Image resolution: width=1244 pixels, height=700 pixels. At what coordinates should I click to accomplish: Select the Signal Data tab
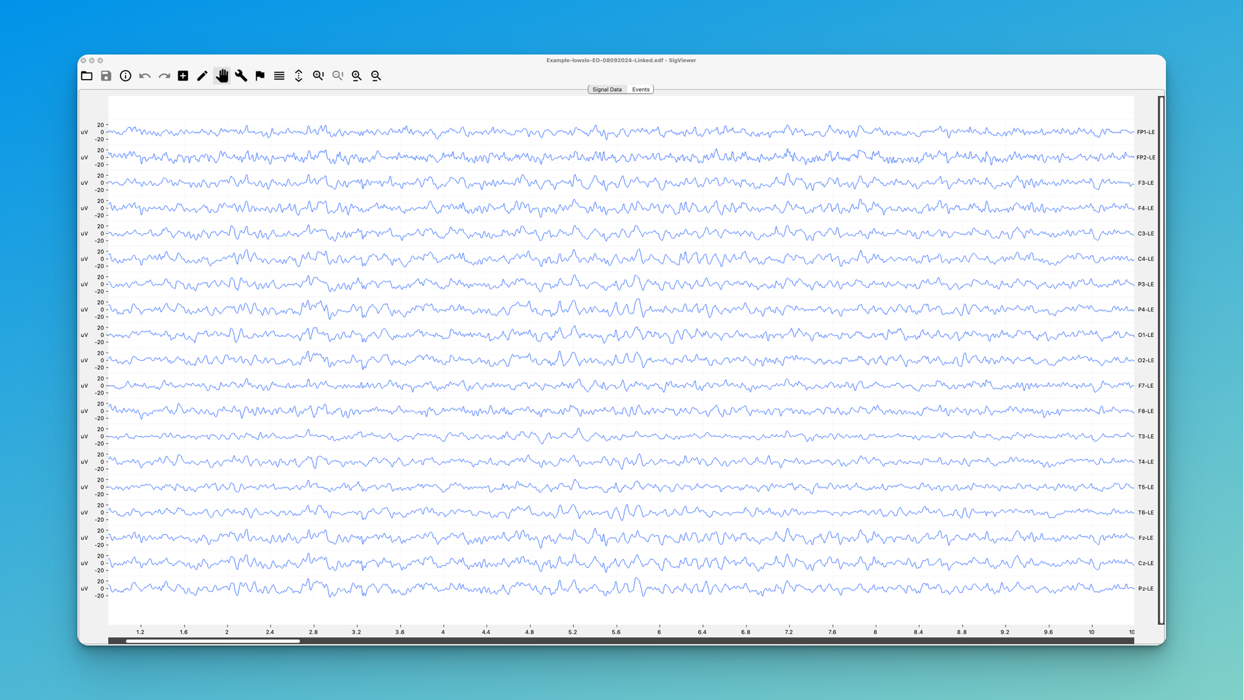click(x=606, y=89)
